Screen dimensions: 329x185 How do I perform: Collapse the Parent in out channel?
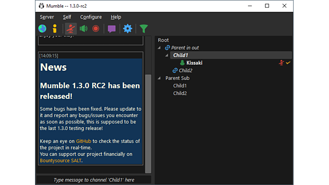[159, 48]
